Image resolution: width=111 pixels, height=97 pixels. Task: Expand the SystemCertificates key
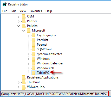point(29,54)
